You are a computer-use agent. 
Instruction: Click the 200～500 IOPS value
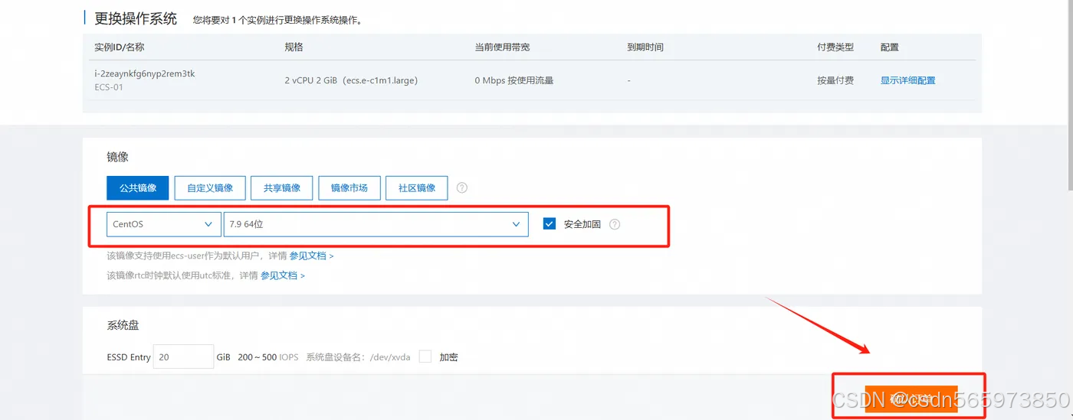(x=268, y=357)
